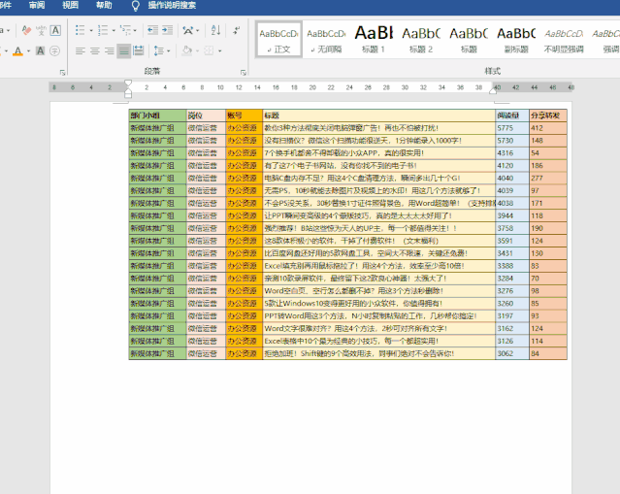This screenshot has width=620, height=494.
Task: Center the text
Action: [x=95, y=51]
